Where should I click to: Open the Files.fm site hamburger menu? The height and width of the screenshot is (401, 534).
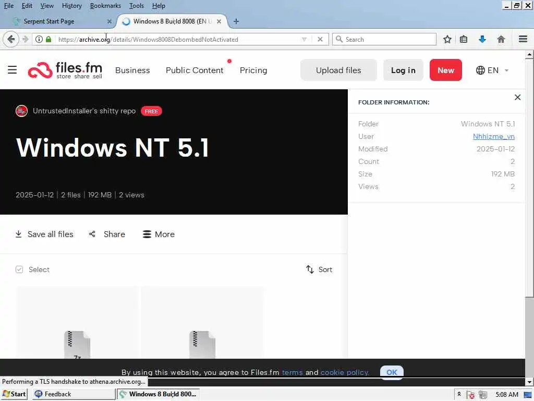pos(13,70)
